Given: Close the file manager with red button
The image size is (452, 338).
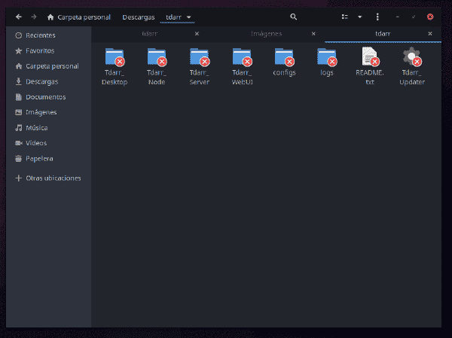Looking at the screenshot, I should (x=430, y=17).
